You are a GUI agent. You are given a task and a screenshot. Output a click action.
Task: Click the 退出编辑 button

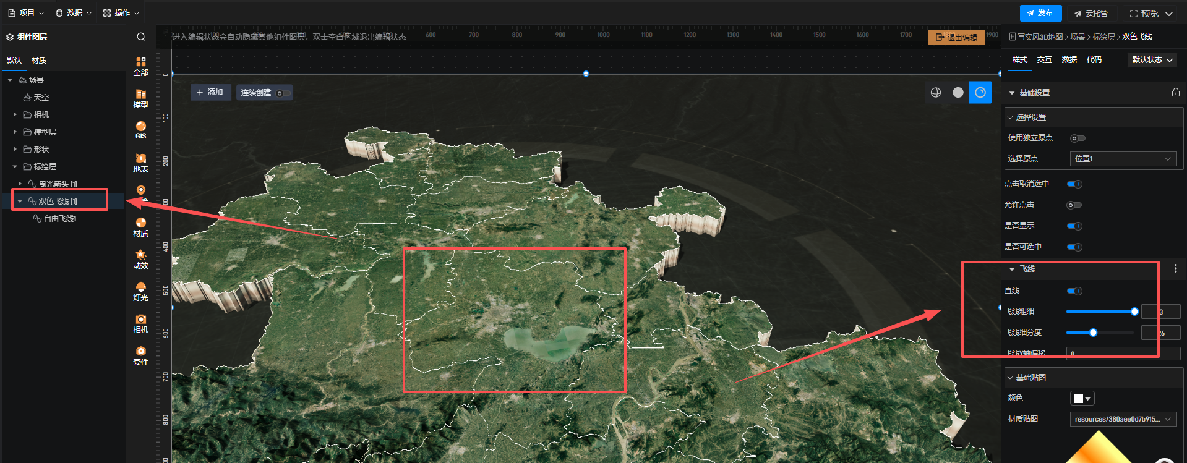(956, 37)
